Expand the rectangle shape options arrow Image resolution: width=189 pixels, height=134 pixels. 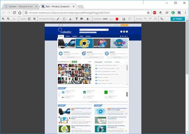pyautogui.click(x=67, y=19)
